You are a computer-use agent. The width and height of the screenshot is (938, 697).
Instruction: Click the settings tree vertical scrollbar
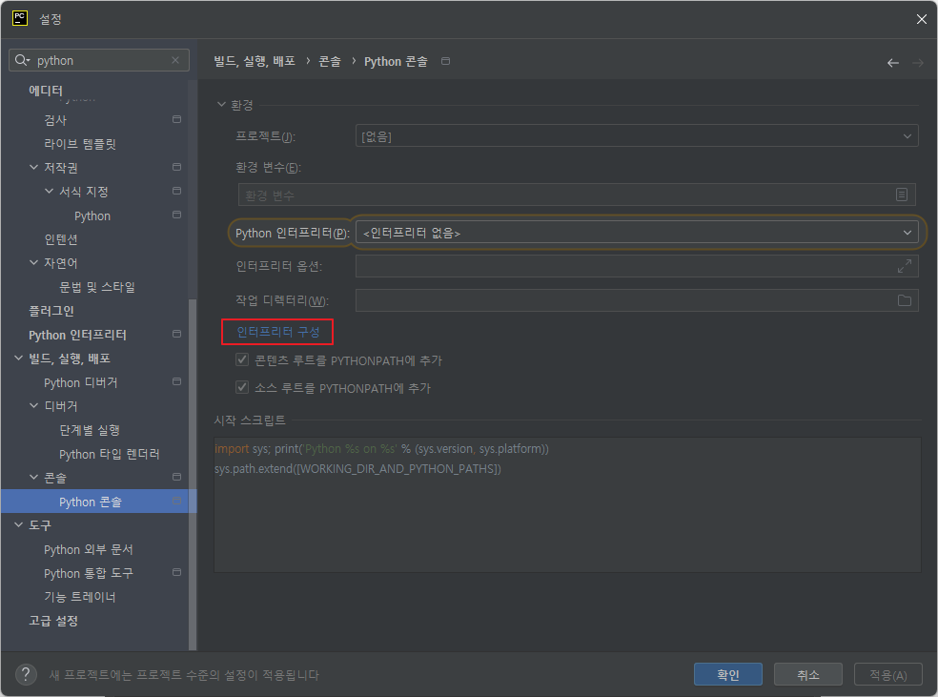tap(193, 474)
